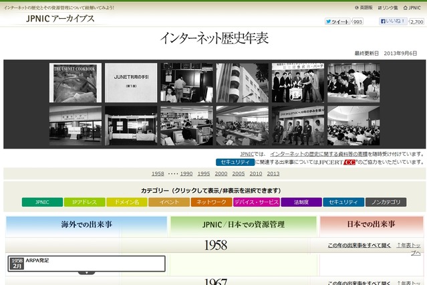The image size is (427, 285).
Task: Toggle the デバイス・サービス category filter
Action: point(257,202)
